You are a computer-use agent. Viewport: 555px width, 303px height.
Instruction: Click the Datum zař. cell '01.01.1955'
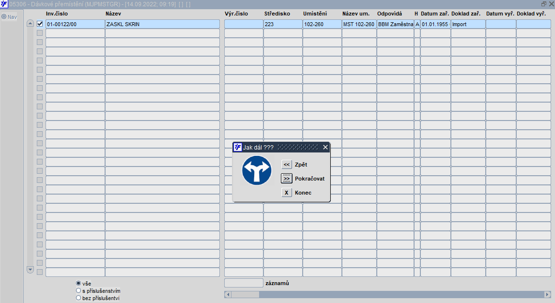(x=435, y=24)
